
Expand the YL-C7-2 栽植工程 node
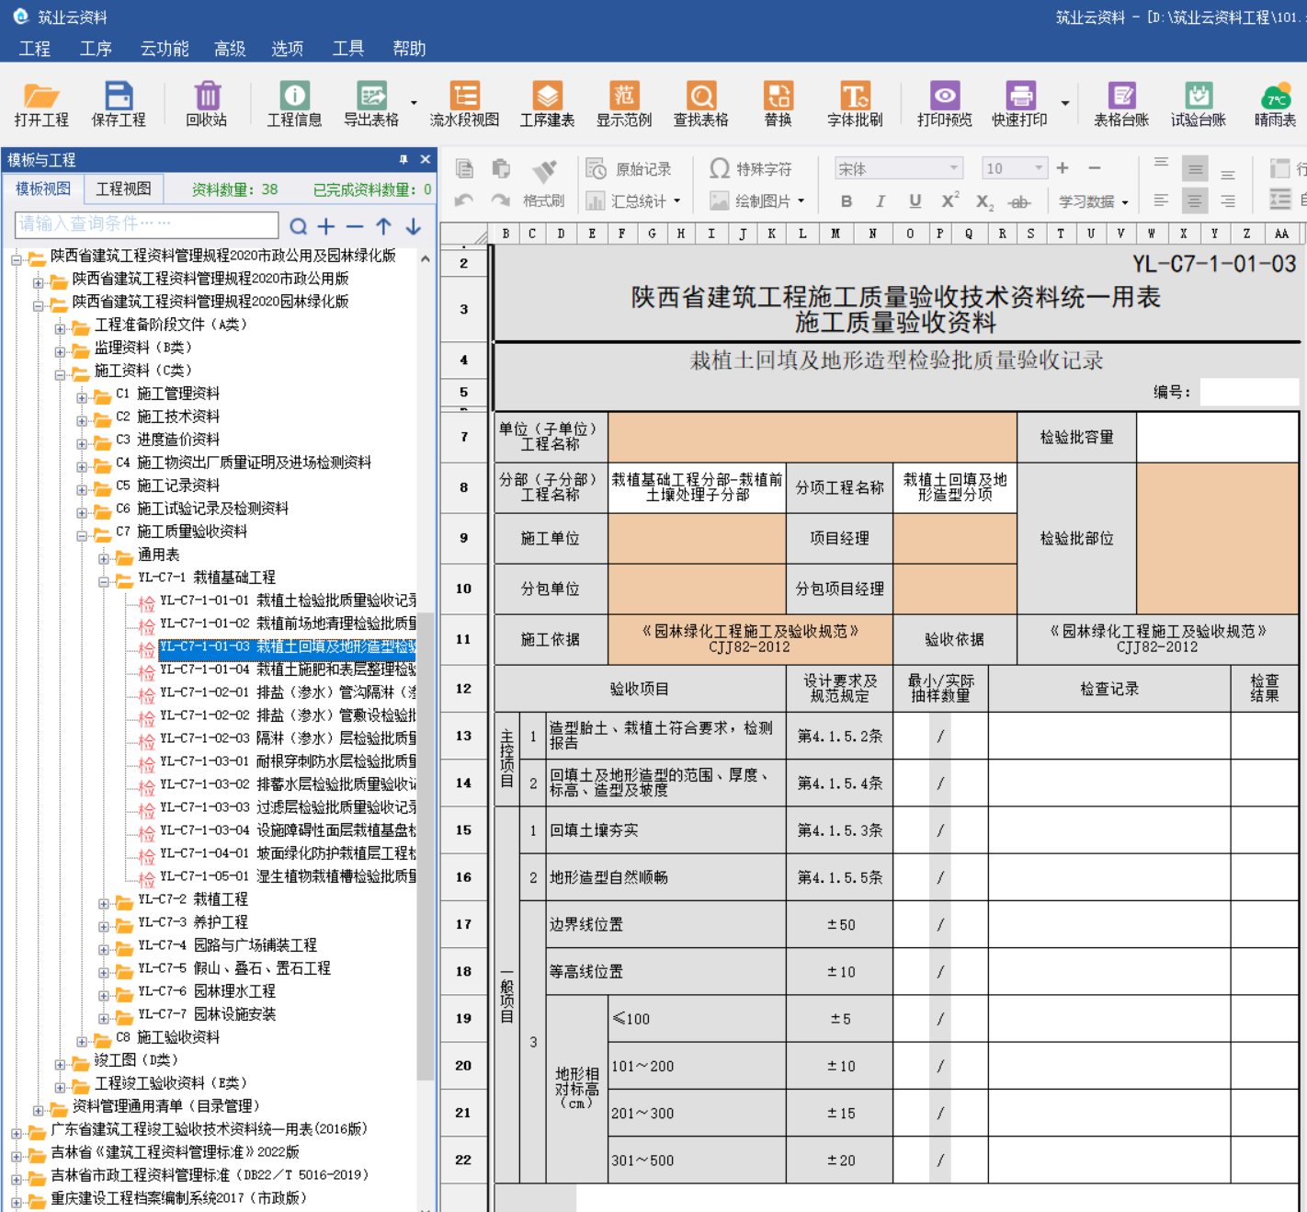pyautogui.click(x=103, y=903)
